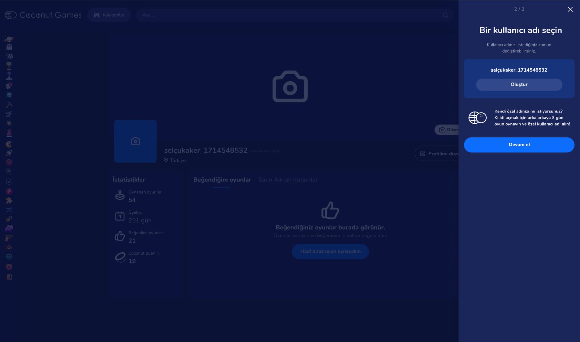
Task: Open the ghost category icon in sidebar
Action: [x=9, y=47]
